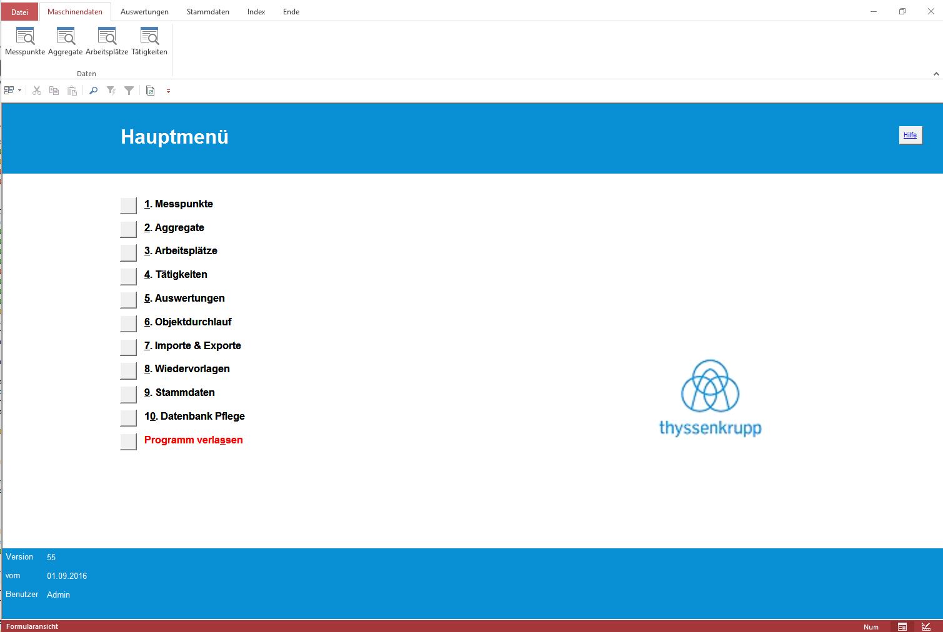The height and width of the screenshot is (632, 943).
Task: Click the form view icon in the quick toolbar
Action: [9, 91]
